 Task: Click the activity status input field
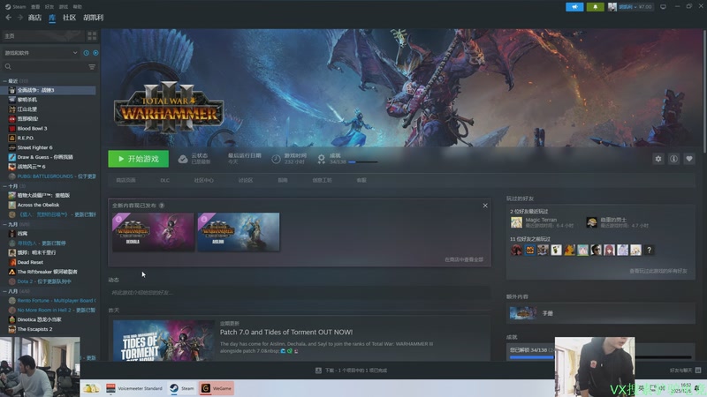pyautogui.click(x=299, y=293)
